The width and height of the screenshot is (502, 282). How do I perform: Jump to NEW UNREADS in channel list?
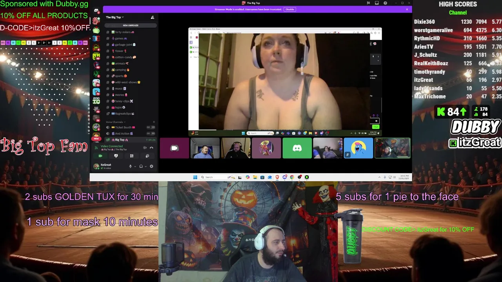(x=131, y=25)
